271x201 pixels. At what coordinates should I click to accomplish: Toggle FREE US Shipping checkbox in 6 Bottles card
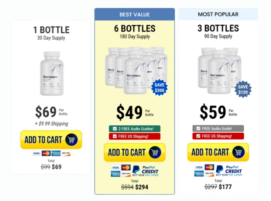tap(115, 137)
